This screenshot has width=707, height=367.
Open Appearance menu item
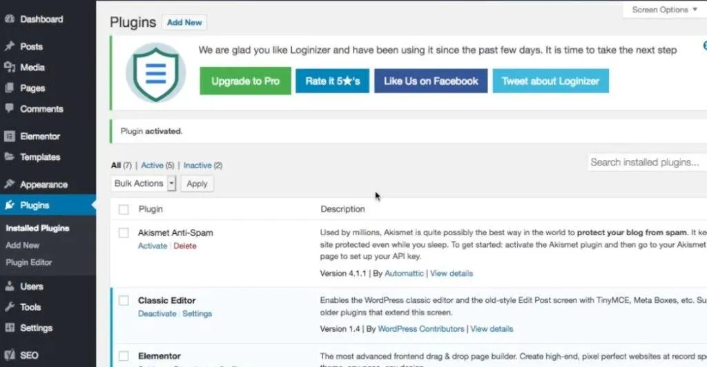pos(43,185)
